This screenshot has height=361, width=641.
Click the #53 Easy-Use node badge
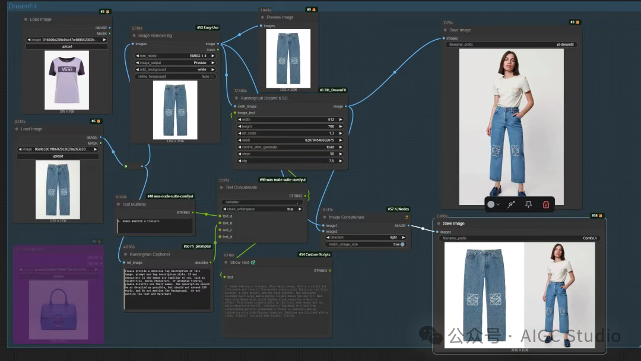(208, 27)
